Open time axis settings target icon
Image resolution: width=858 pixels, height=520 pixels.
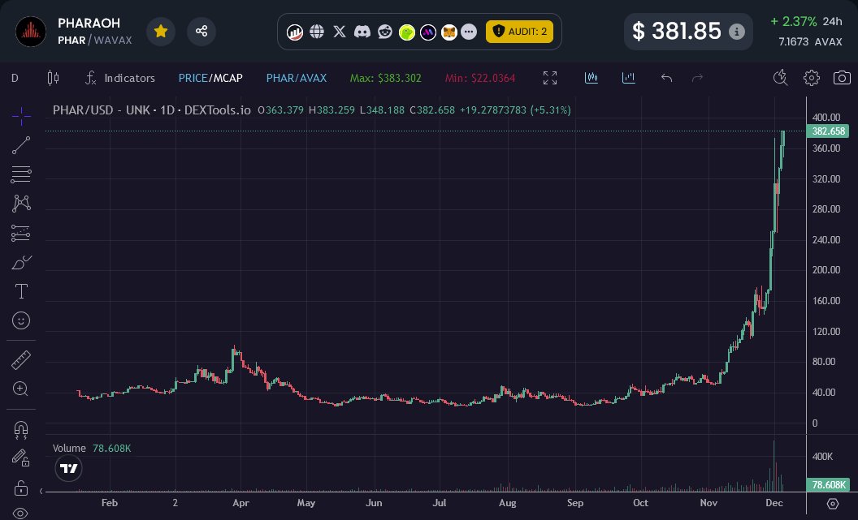point(832,503)
